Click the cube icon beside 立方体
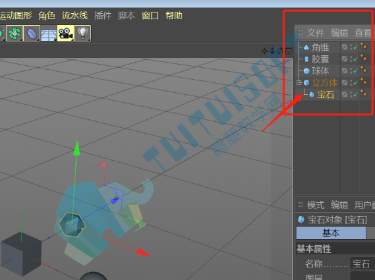The width and height of the screenshot is (375, 280). click(x=306, y=83)
